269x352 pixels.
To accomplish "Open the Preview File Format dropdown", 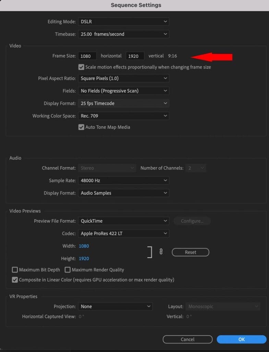I will coord(123,221).
